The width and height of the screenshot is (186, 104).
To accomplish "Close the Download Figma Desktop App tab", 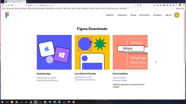I will (24, 2).
